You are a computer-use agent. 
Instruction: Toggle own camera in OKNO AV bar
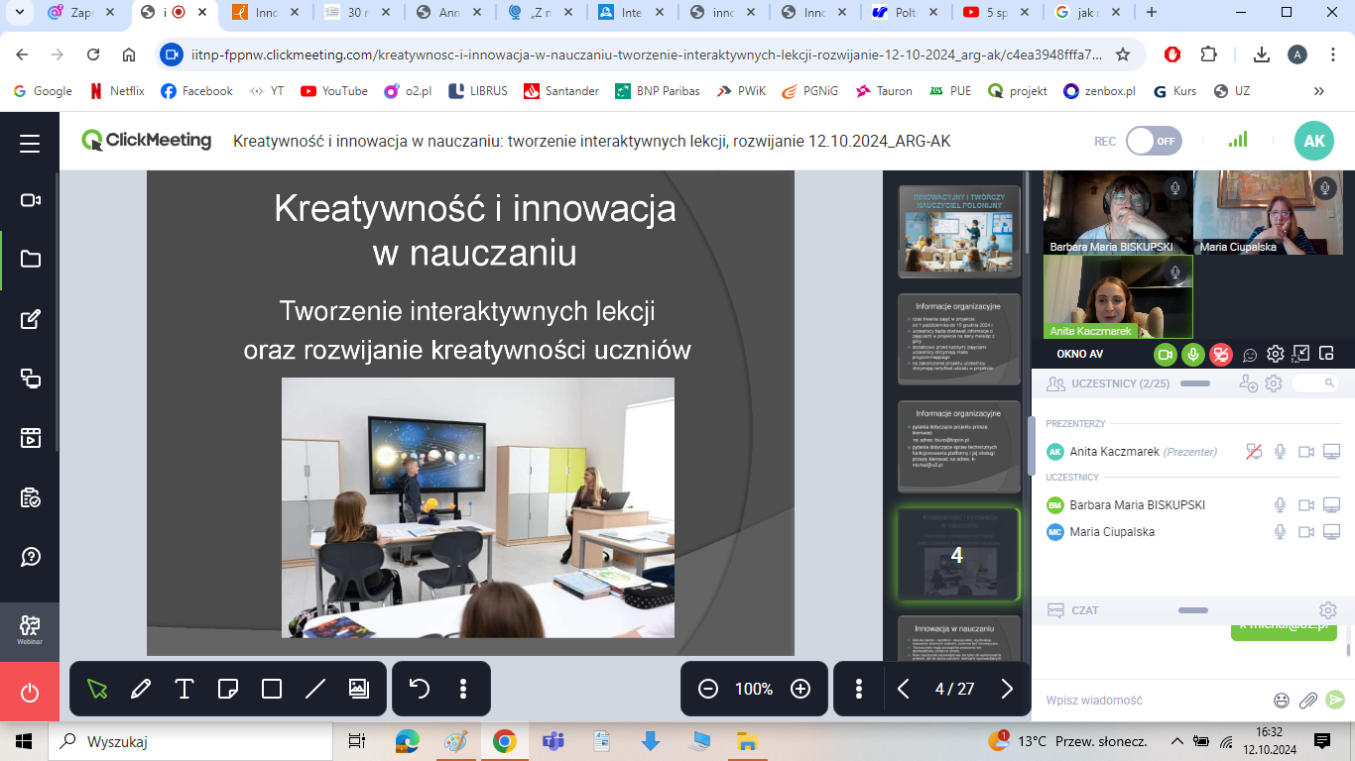pyautogui.click(x=1166, y=355)
